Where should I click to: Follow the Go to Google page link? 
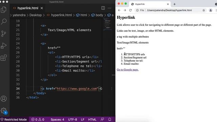(127, 69)
